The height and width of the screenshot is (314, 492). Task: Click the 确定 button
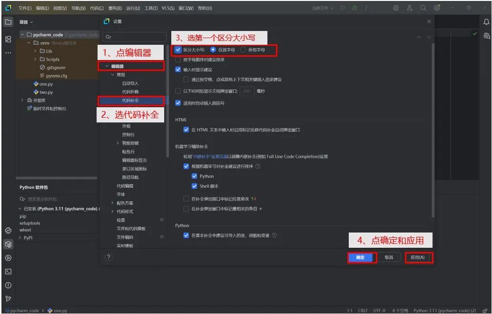point(360,257)
